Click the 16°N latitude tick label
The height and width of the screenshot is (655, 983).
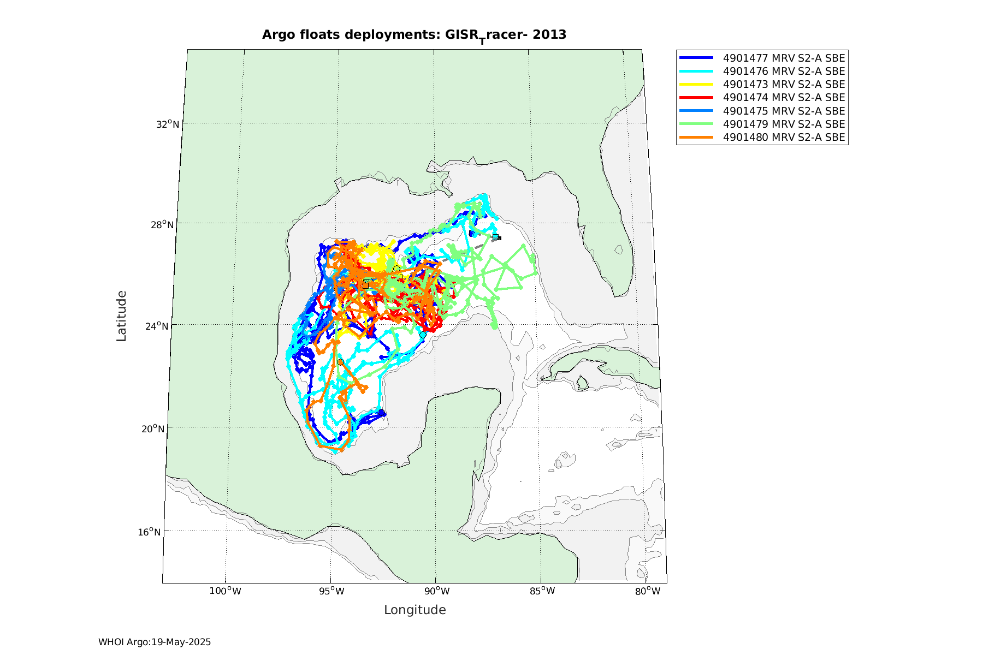coord(149,532)
